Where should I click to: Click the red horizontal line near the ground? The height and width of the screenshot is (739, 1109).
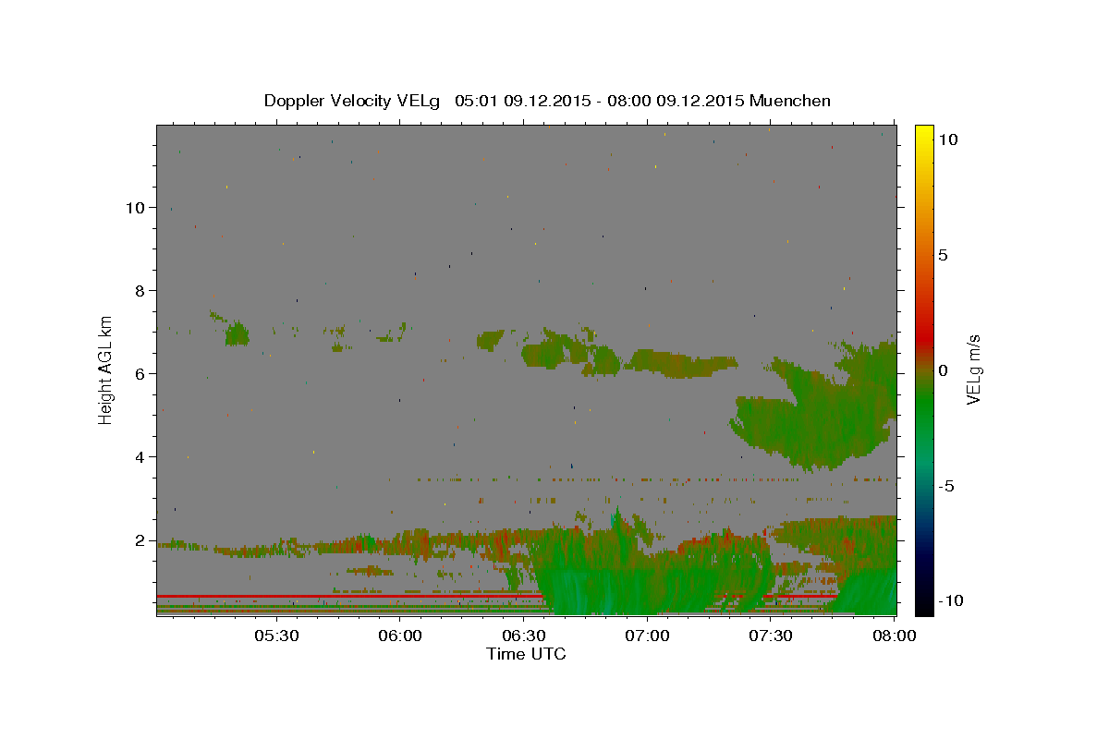[x=351, y=596]
